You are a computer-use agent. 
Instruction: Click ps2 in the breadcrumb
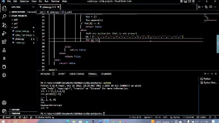41,12
